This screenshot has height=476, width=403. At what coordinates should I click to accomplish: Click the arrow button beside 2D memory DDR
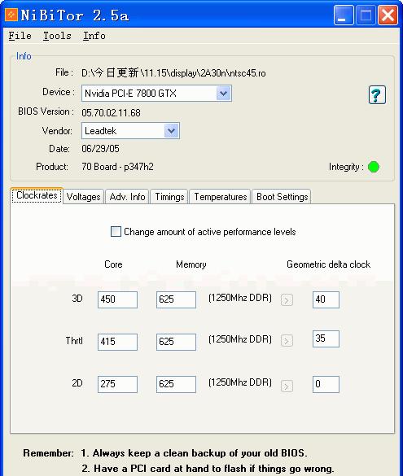click(x=287, y=386)
